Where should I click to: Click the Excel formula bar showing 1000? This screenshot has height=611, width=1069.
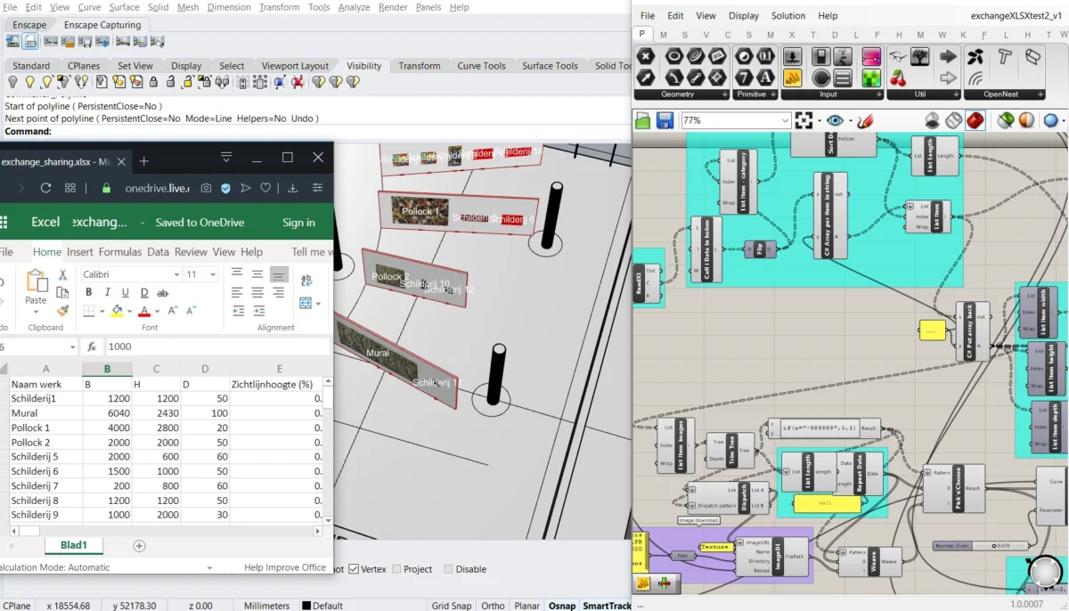click(218, 346)
